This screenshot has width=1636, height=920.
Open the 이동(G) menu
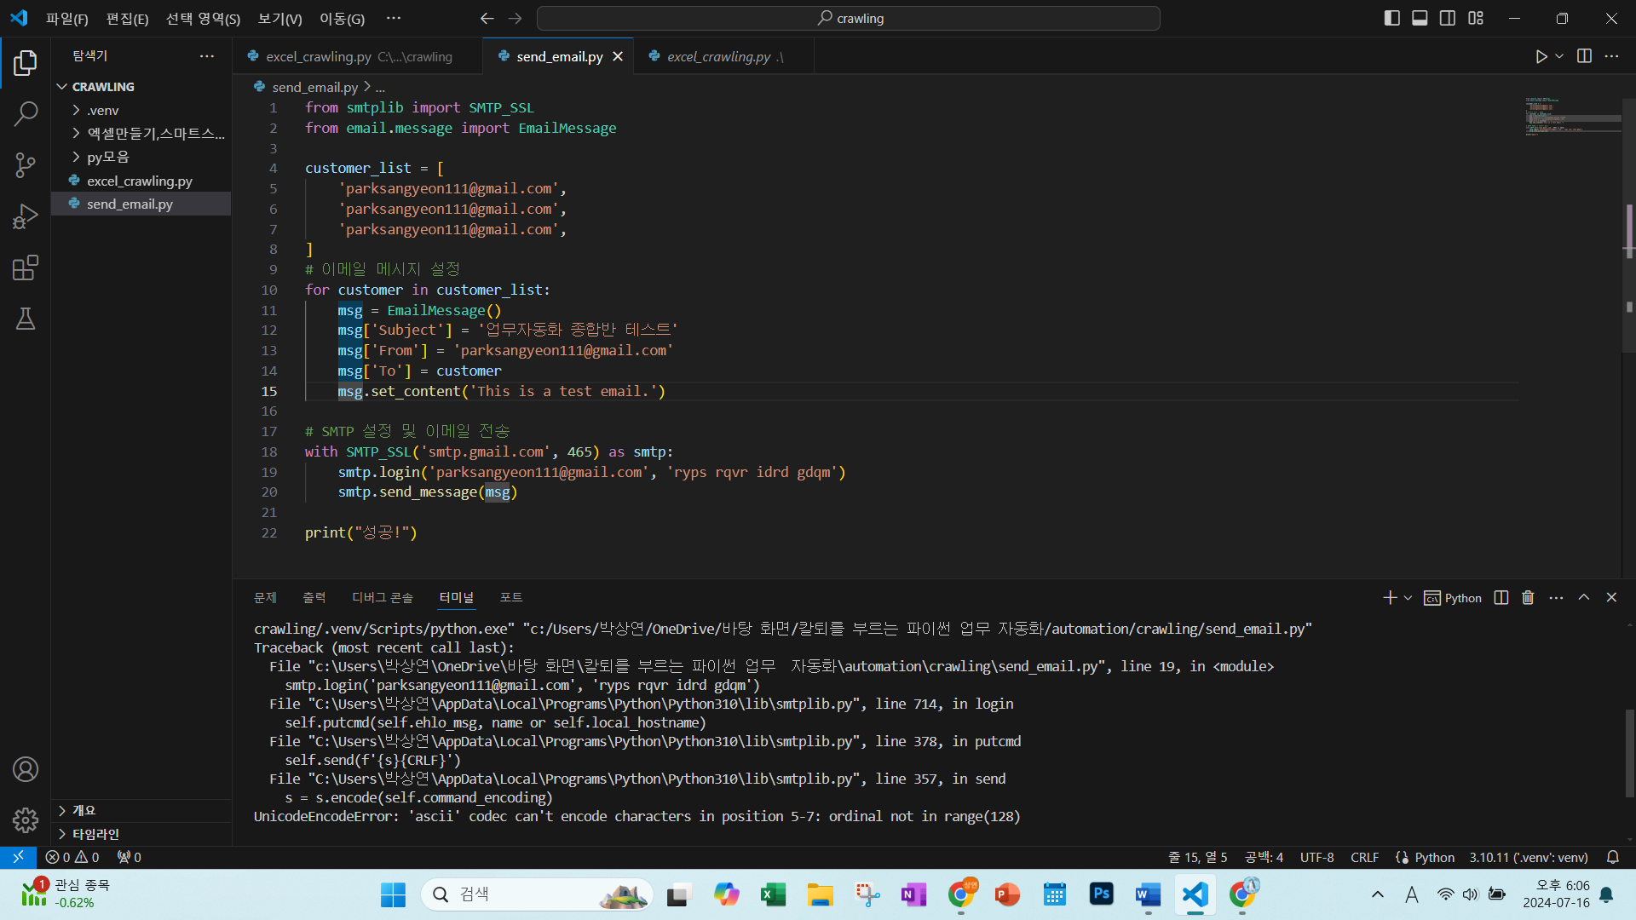tap(342, 18)
